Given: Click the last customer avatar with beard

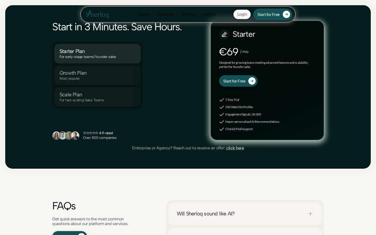Looking at the screenshot, I should [75, 136].
